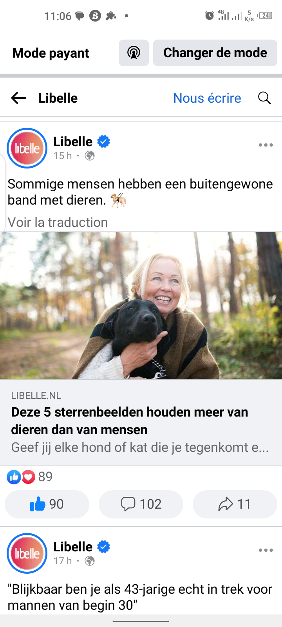This screenshot has width=282, height=627.
Task: Tap Nous écrire link
Action: [207, 98]
